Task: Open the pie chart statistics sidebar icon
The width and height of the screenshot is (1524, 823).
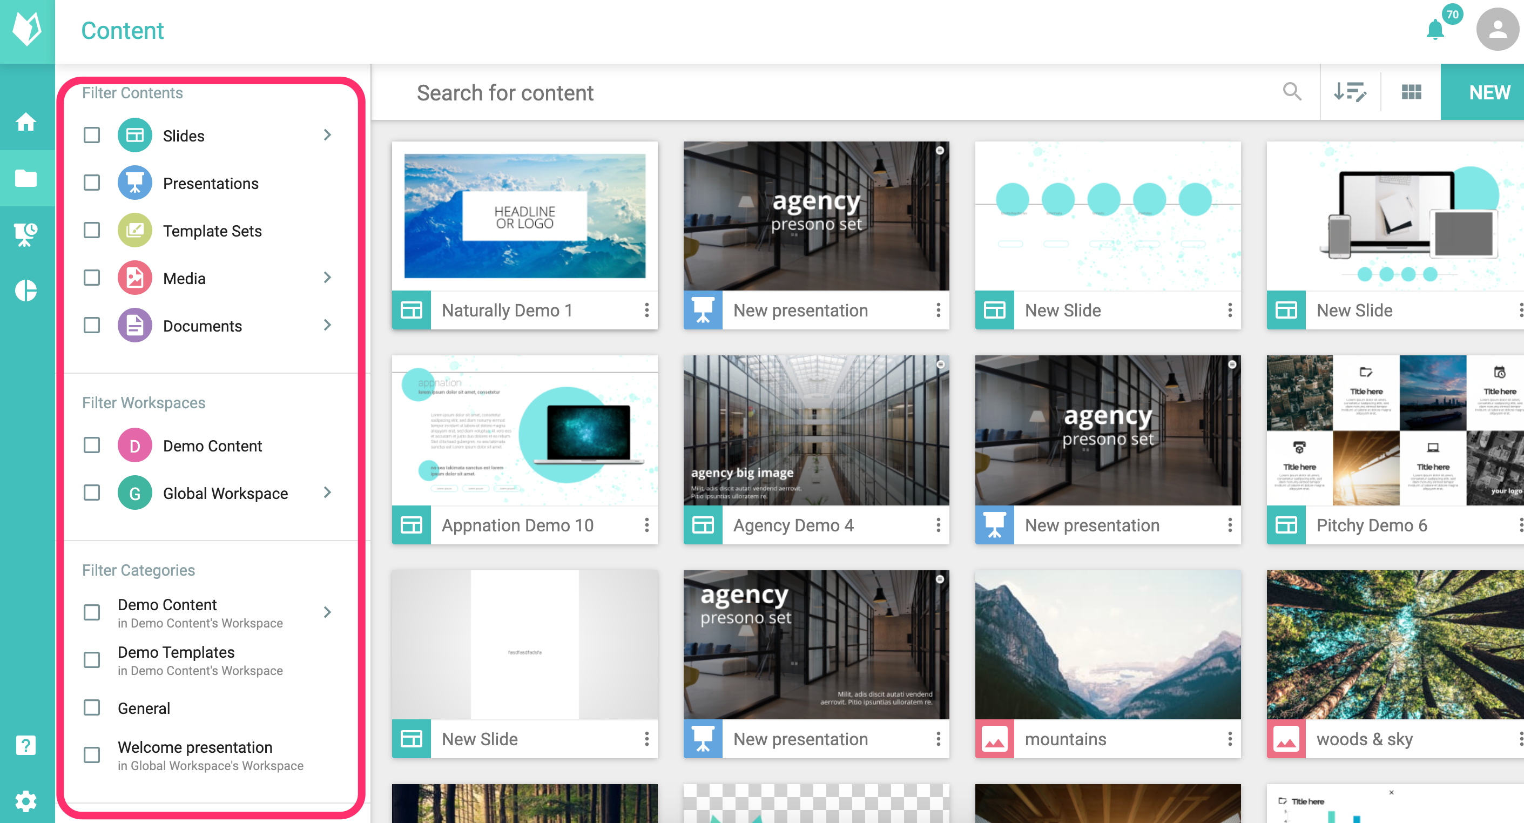Action: 26,291
